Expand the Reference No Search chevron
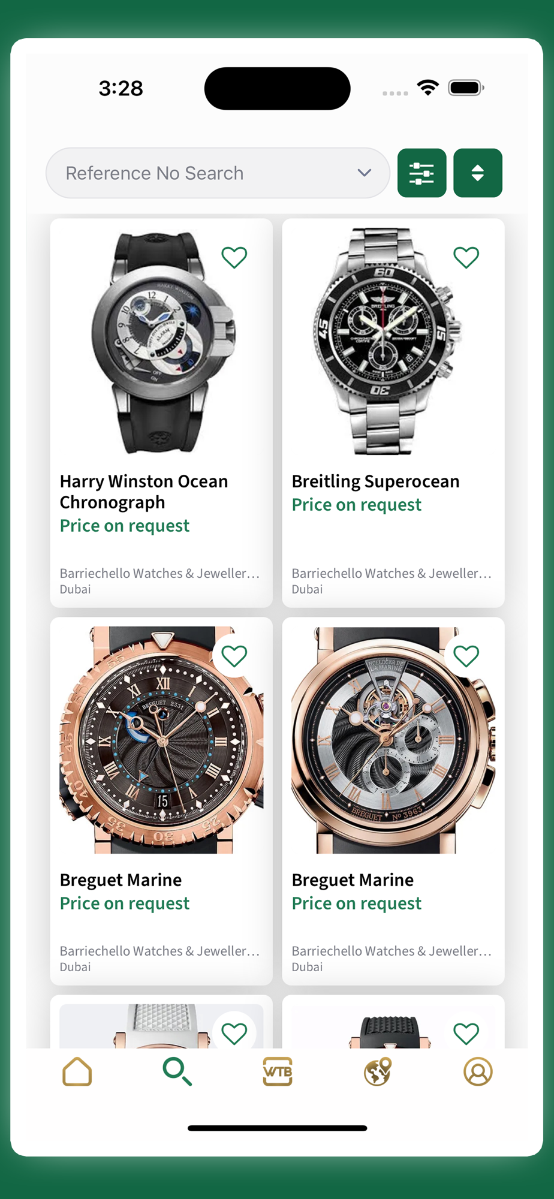Viewport: 554px width, 1199px height. (365, 173)
